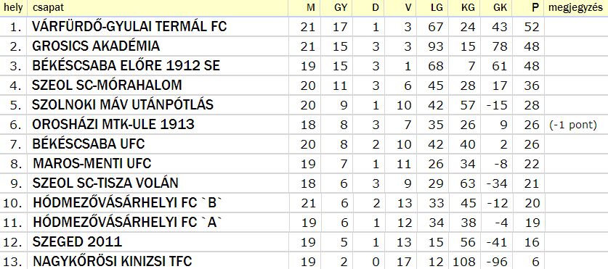The height and width of the screenshot is (269, 608).
Task: Click SZEOL SC-TISZA VOLÁN team name
Action: click(105, 183)
